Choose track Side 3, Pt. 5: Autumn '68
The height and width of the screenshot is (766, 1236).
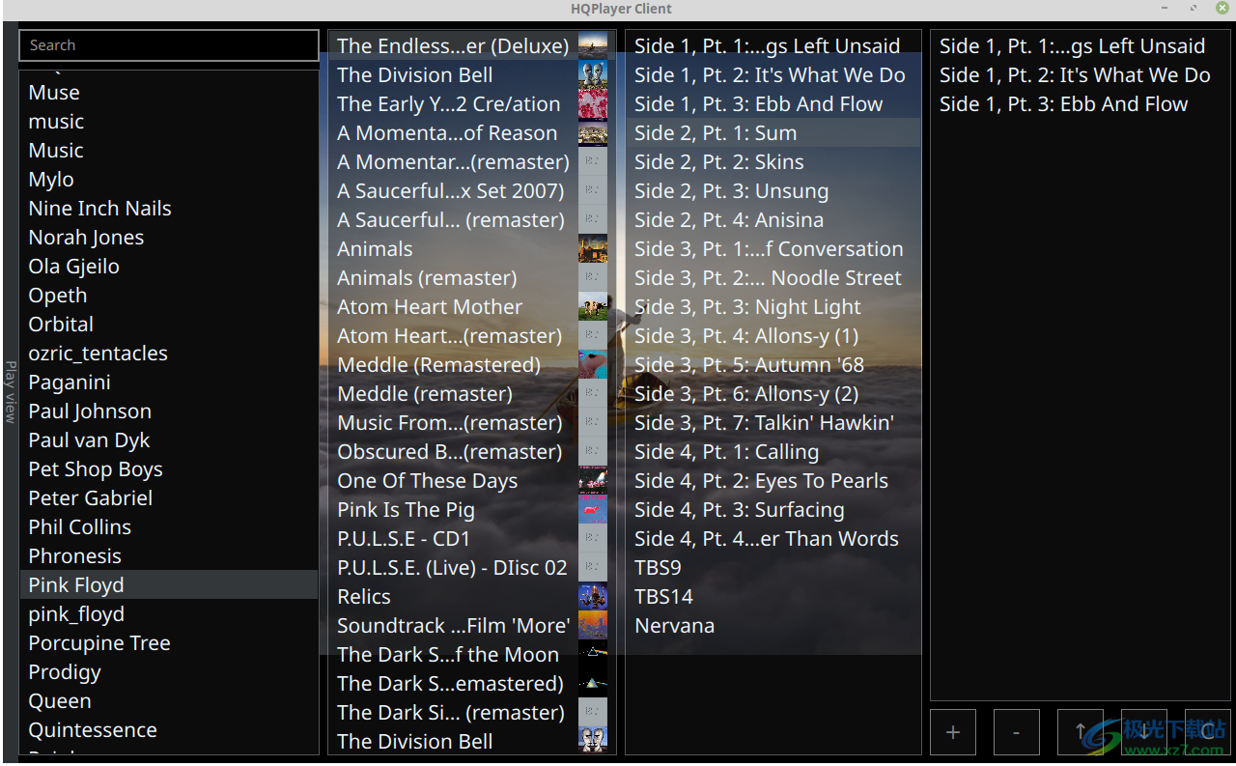click(x=773, y=365)
